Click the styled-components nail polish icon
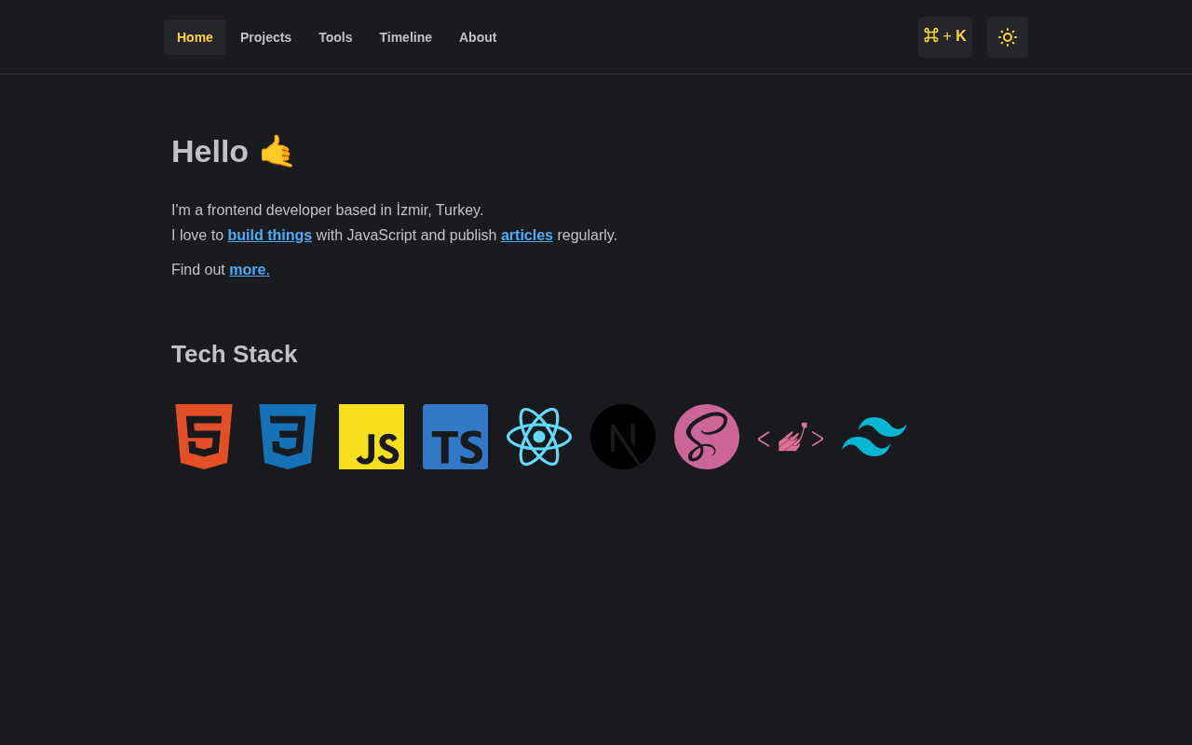 pyautogui.click(x=791, y=437)
